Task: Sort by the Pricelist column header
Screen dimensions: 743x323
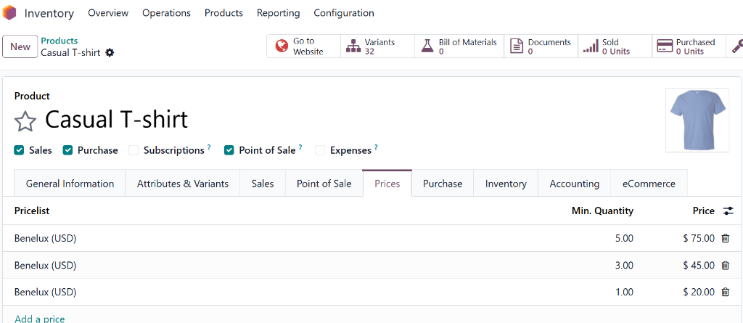Action: click(x=32, y=211)
